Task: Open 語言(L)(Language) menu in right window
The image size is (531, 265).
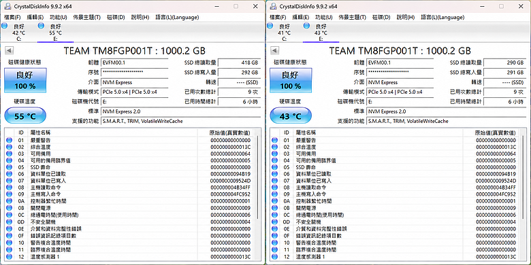Action: pyautogui.click(x=442, y=17)
